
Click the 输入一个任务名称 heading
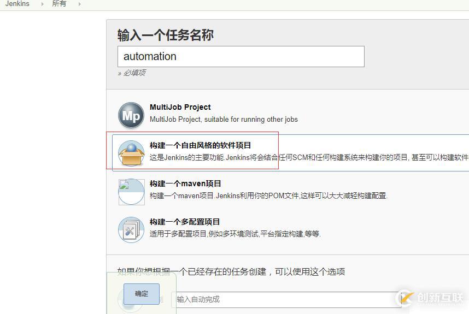coord(166,35)
